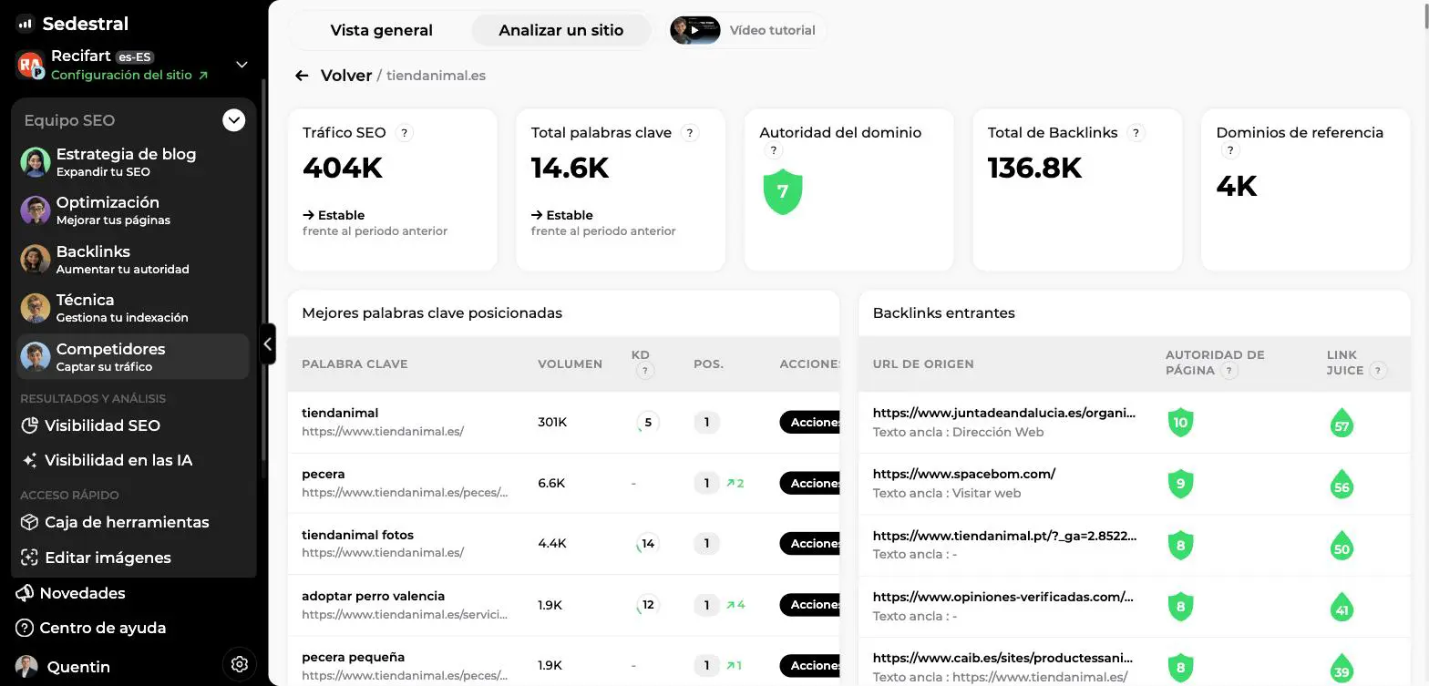Click the Optimización avatar icon
1429x686 pixels.
[x=36, y=210]
